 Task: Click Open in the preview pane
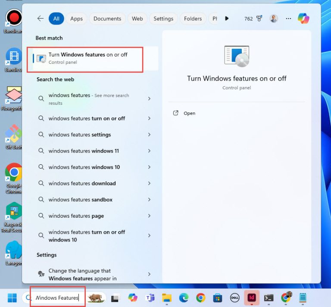coord(189,113)
